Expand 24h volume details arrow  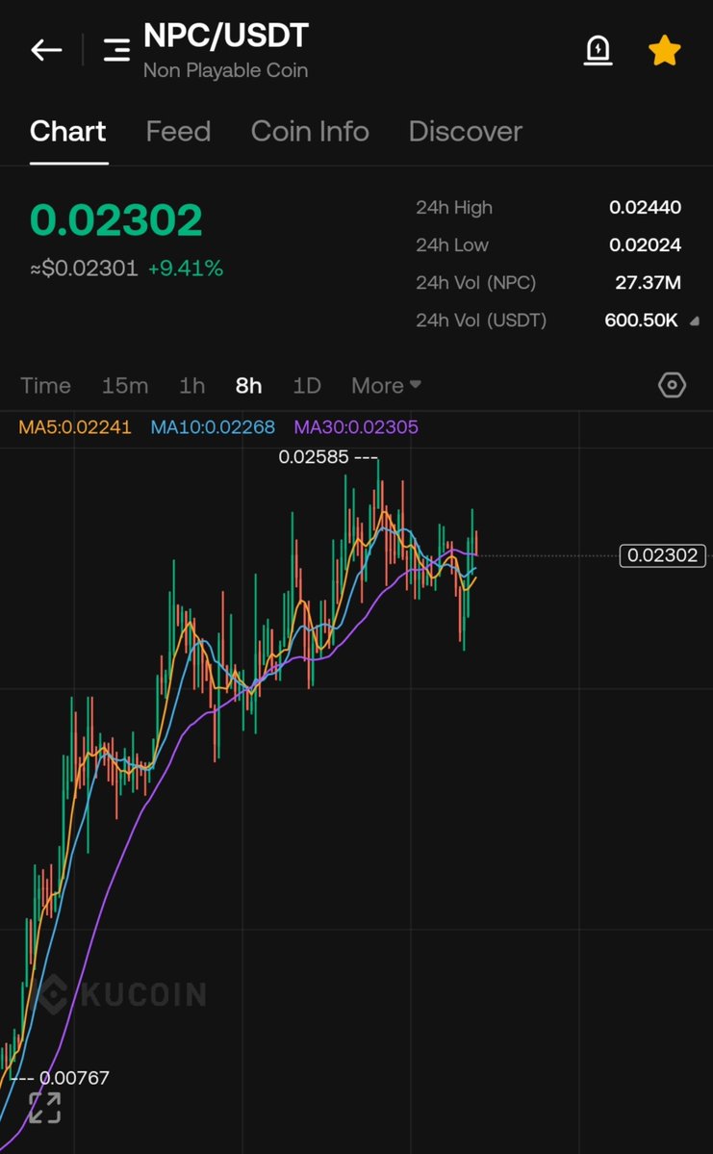point(695,321)
